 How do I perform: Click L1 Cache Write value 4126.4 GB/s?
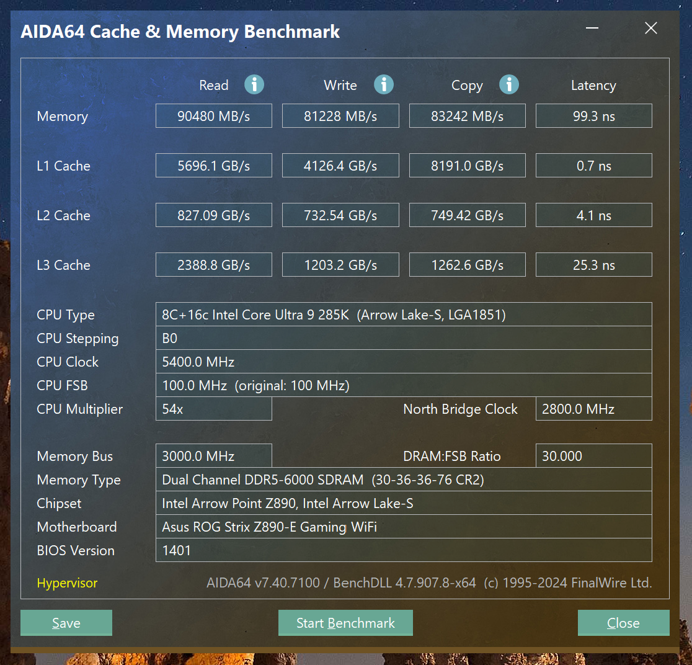pyautogui.click(x=340, y=165)
